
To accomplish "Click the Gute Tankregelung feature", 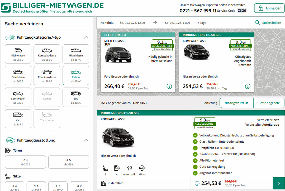I will 212,167.
